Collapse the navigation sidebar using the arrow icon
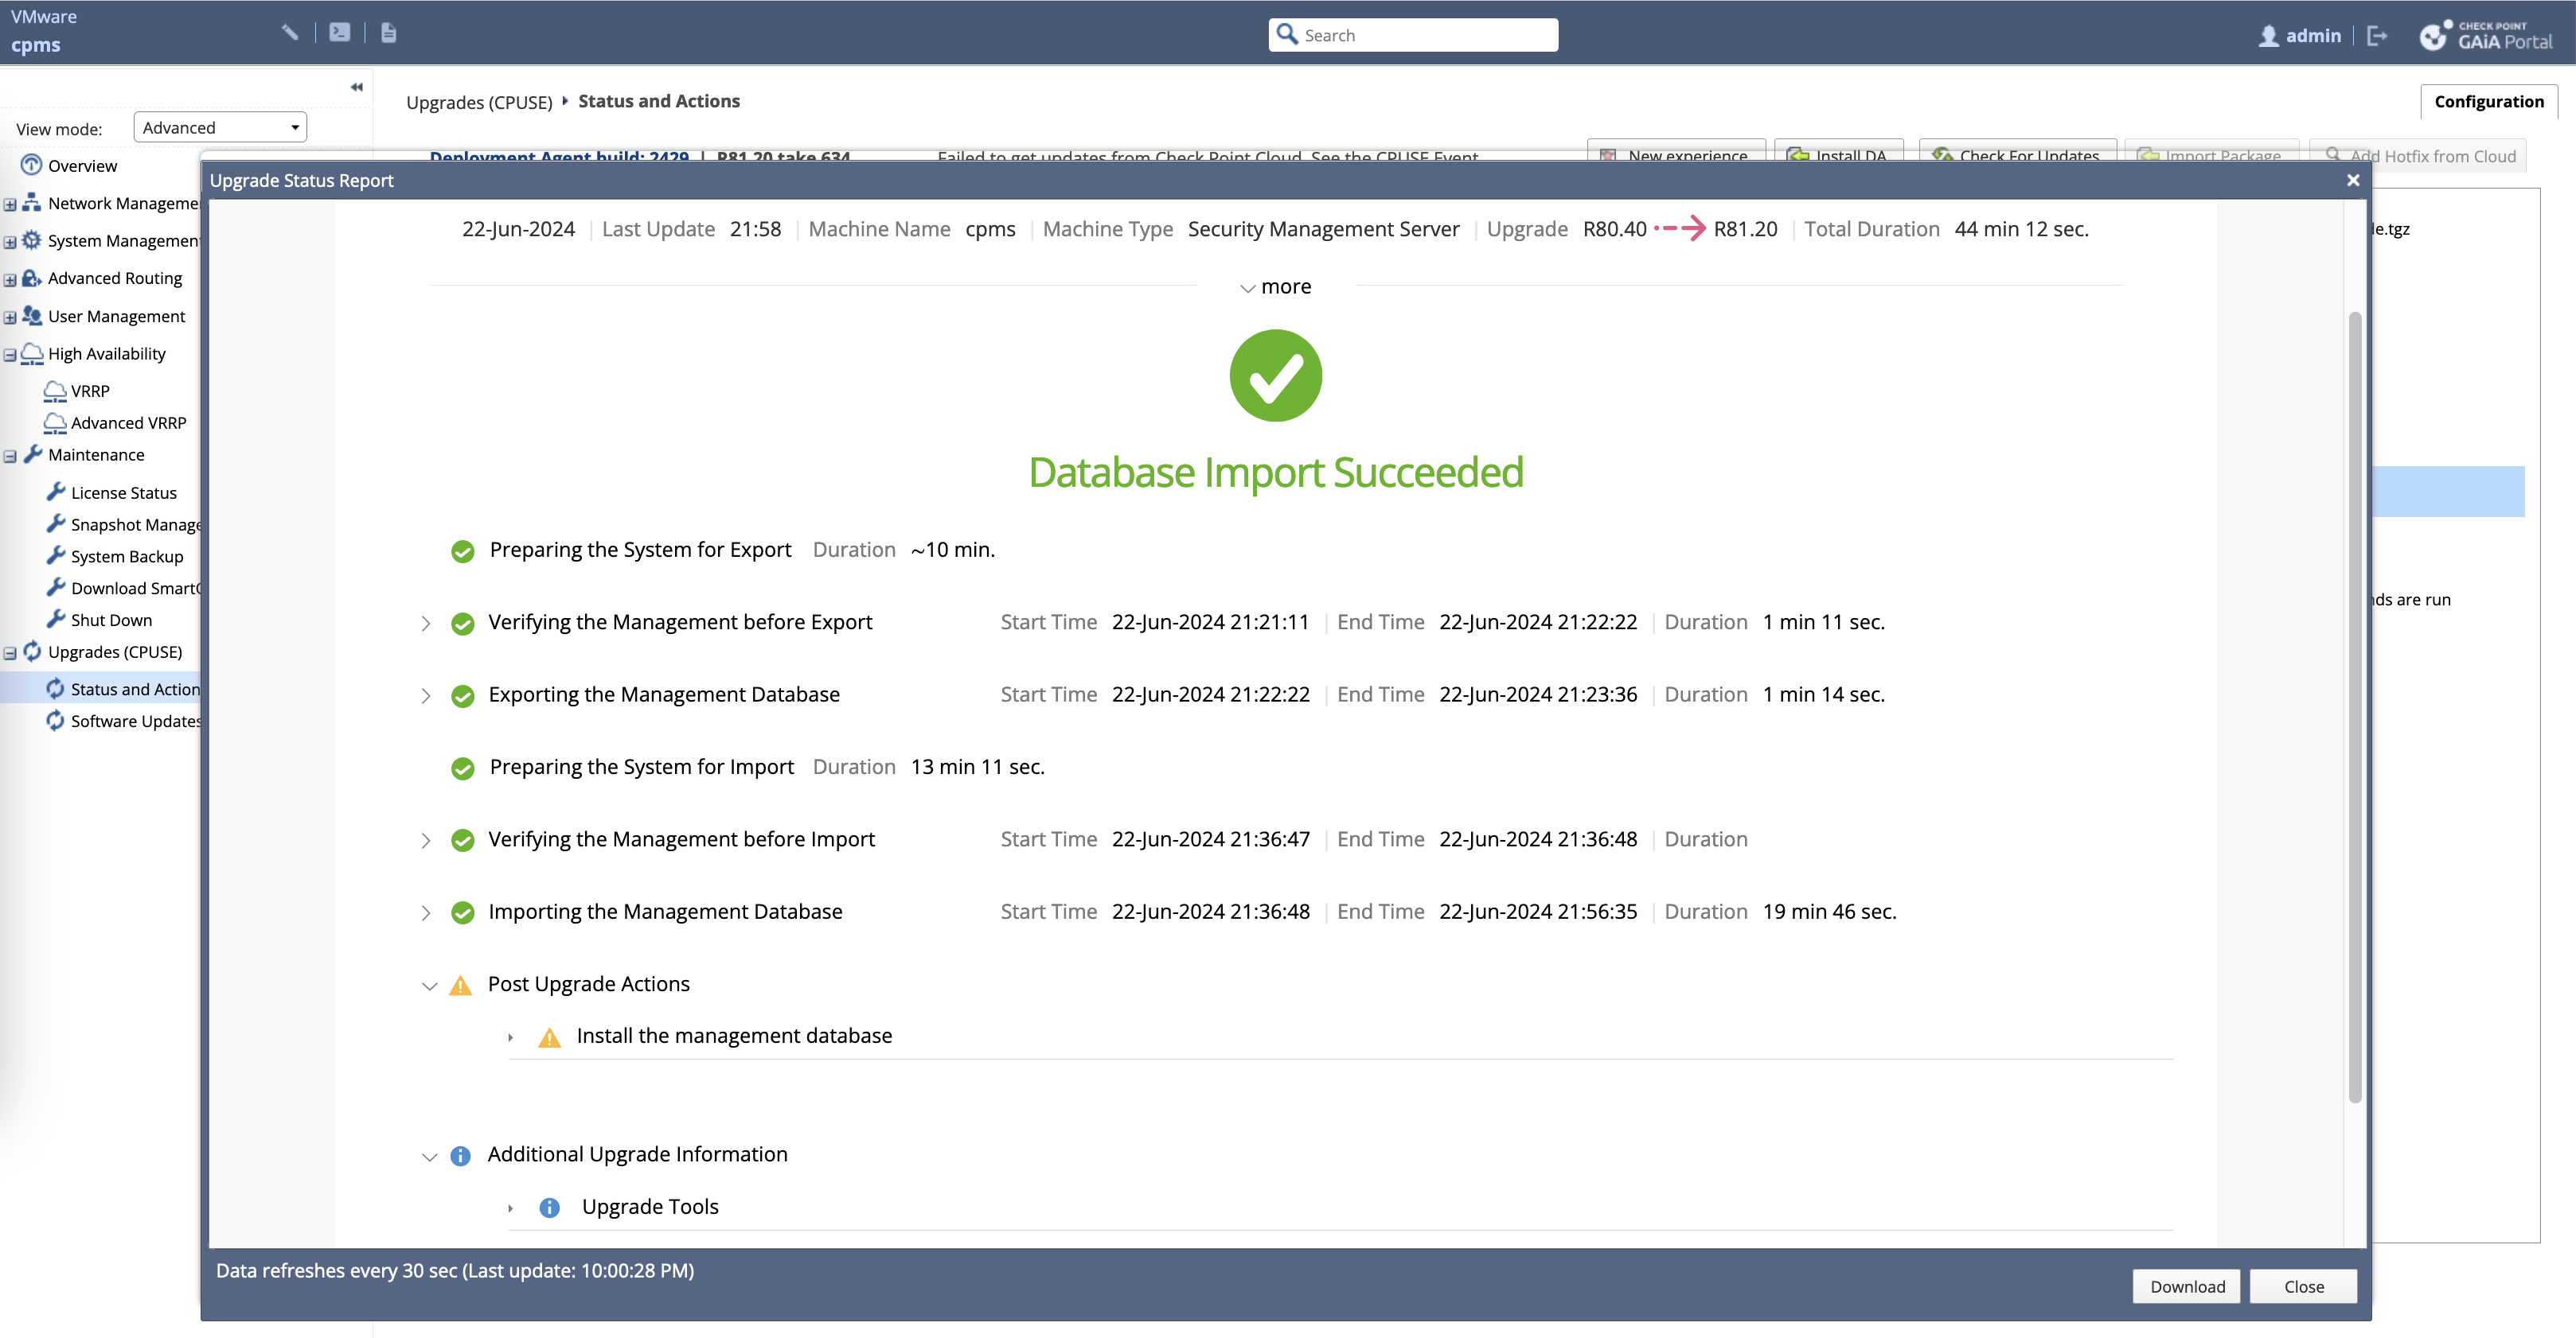Screen dimensions: 2576x1338 click(356, 87)
